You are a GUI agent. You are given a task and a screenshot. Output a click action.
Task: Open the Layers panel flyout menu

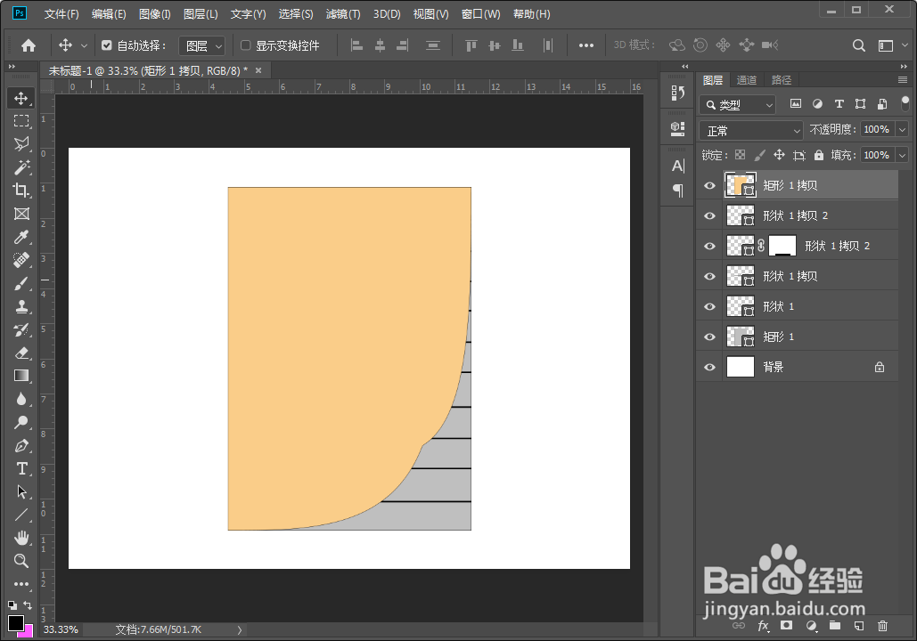pyautogui.click(x=903, y=79)
